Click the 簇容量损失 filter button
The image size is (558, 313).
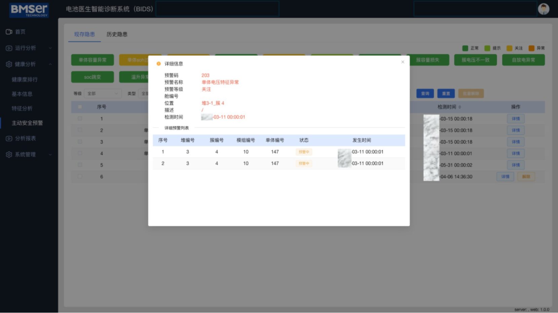click(427, 60)
